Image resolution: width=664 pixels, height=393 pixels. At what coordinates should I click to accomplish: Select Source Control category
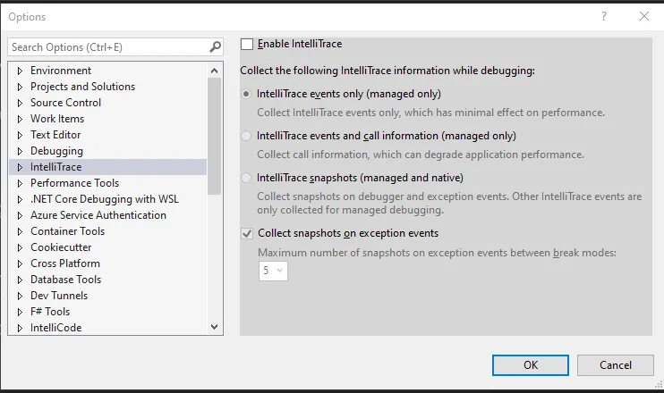tap(65, 103)
